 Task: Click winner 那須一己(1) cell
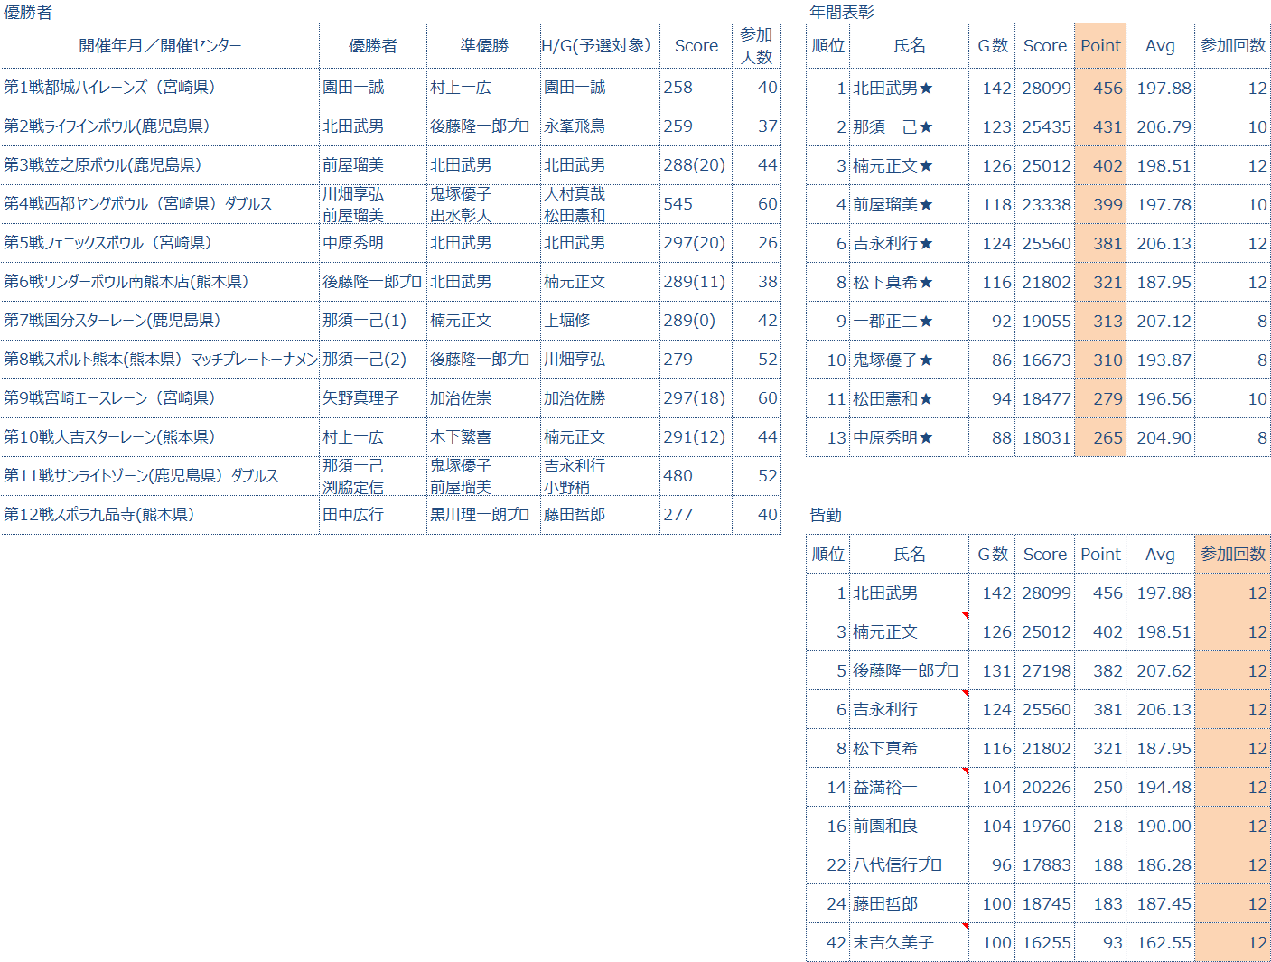[x=373, y=321]
